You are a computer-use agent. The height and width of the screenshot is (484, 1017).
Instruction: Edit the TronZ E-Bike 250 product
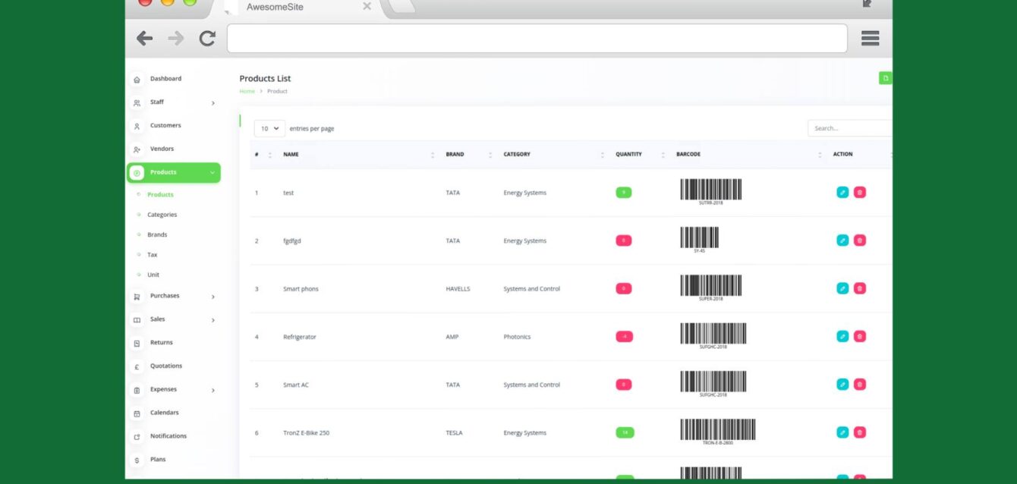(x=842, y=432)
